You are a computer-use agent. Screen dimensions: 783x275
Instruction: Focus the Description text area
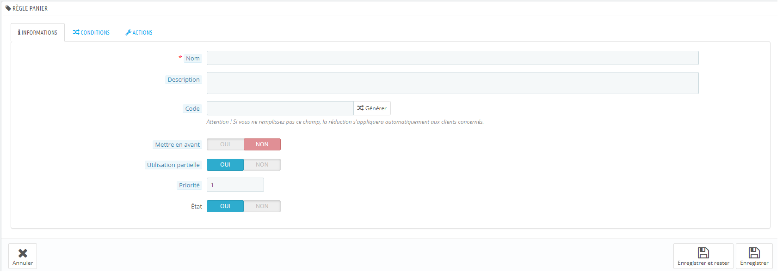pos(452,83)
